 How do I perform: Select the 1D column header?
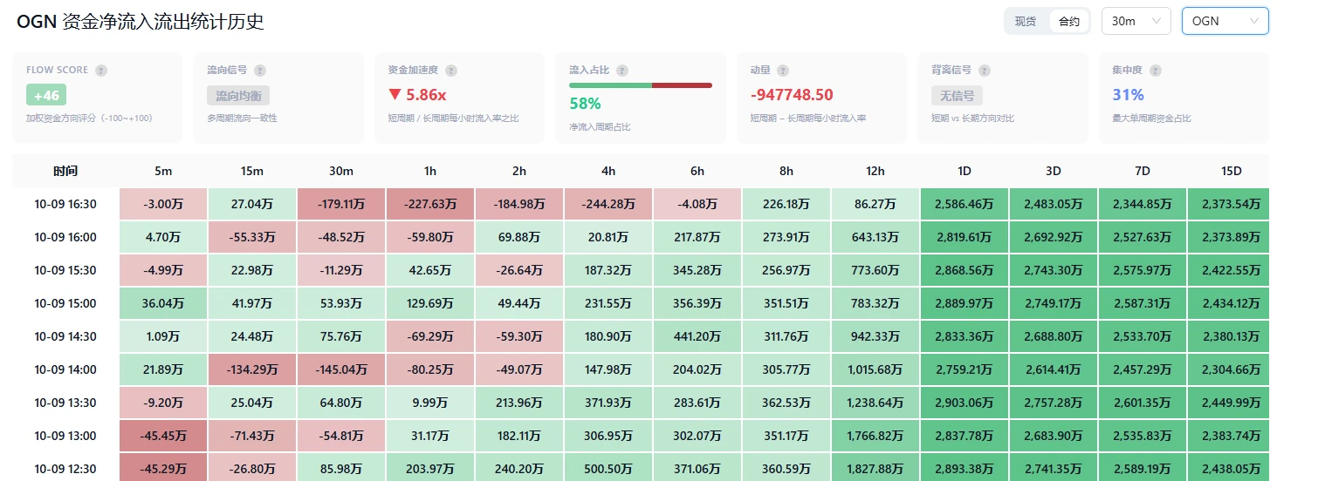tap(964, 171)
